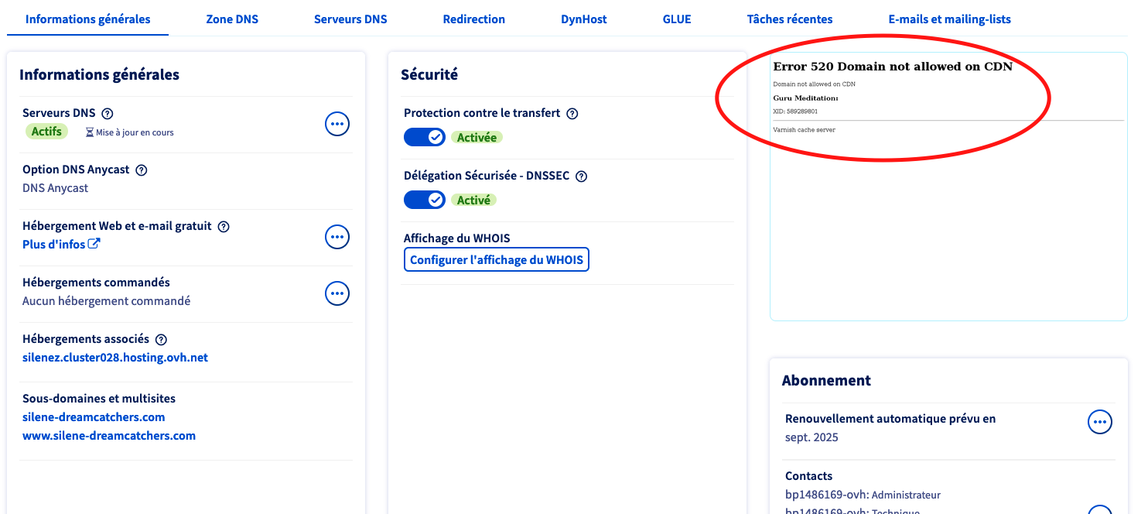The width and height of the screenshot is (1148, 514).
Task: Click help icon for Délégation Sécurisée DNSSEC
Action: point(582,176)
